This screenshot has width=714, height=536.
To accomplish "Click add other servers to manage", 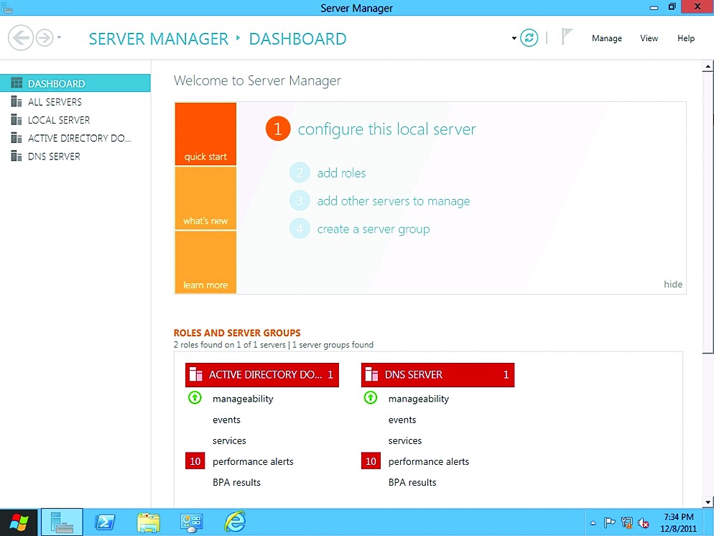I will (x=393, y=201).
